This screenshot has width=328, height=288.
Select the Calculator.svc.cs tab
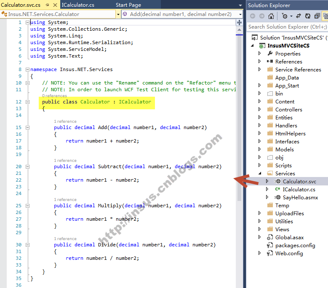21,5
